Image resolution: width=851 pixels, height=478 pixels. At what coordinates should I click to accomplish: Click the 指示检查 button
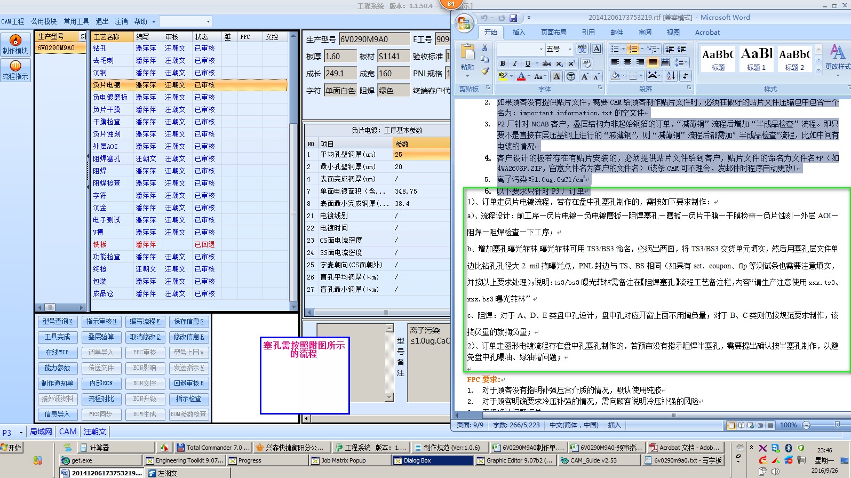(x=189, y=399)
